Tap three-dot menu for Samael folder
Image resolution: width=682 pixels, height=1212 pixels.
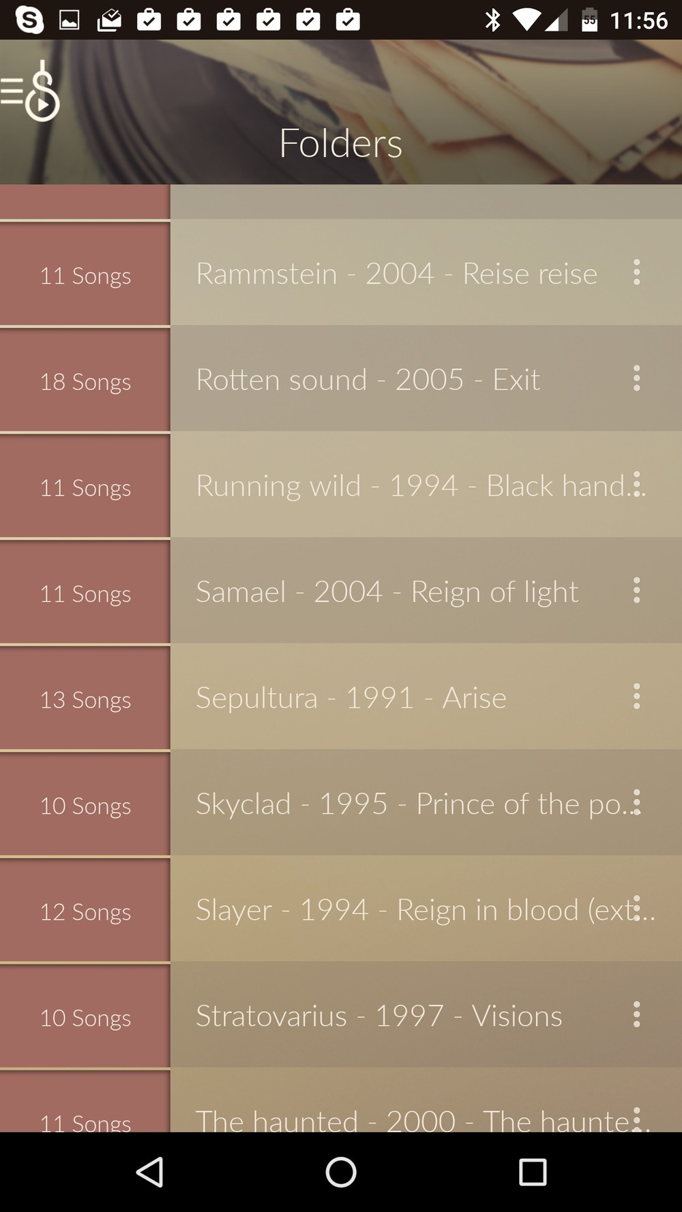pyautogui.click(x=636, y=590)
